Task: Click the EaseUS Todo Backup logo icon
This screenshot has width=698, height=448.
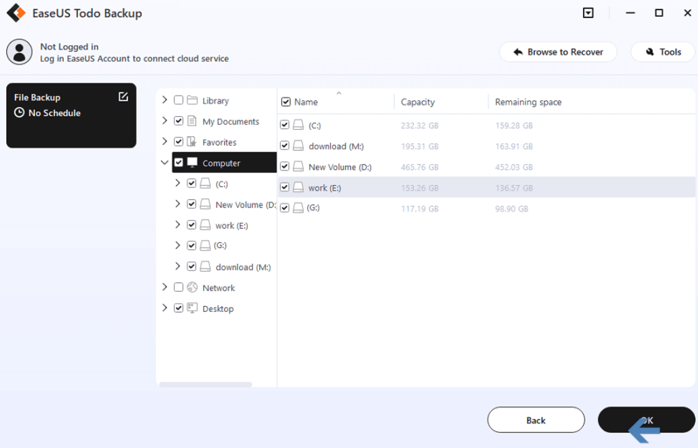Action: point(16,12)
